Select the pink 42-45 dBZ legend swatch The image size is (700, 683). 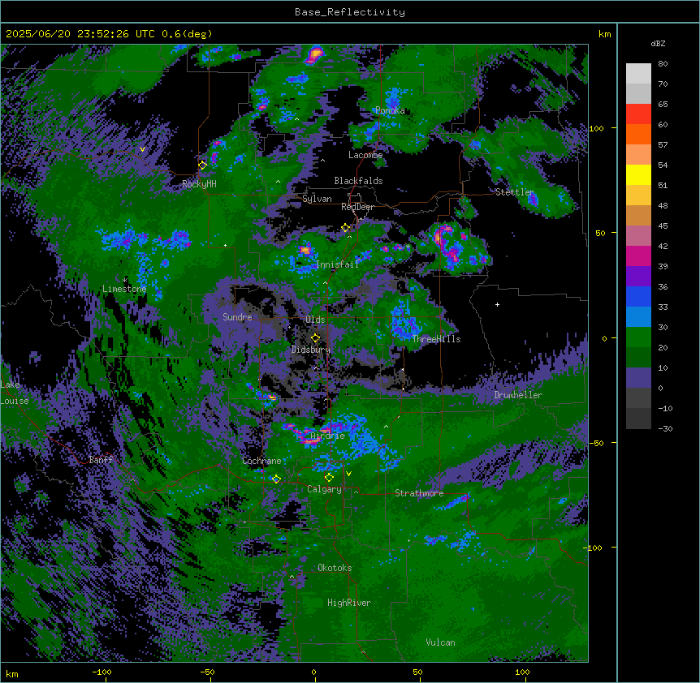(638, 236)
